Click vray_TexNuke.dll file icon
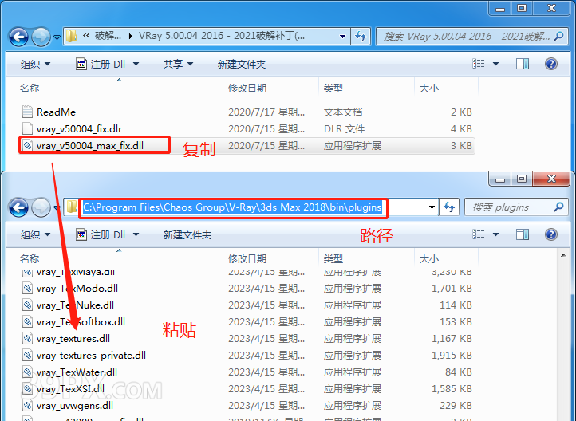Image resolution: width=576 pixels, height=421 pixels. [x=28, y=305]
